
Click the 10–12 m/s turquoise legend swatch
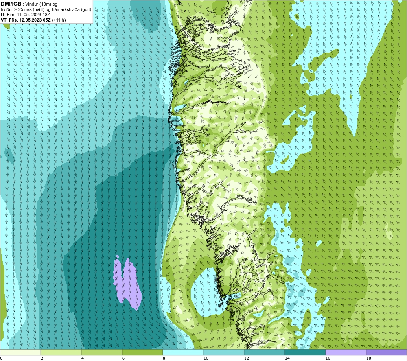click(x=224, y=352)
